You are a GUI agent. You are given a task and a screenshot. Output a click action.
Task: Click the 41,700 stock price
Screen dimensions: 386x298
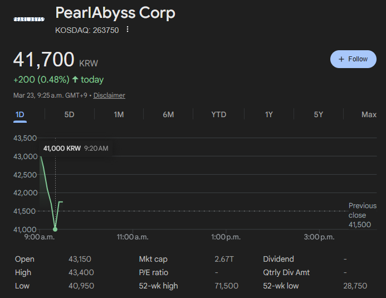(43, 59)
